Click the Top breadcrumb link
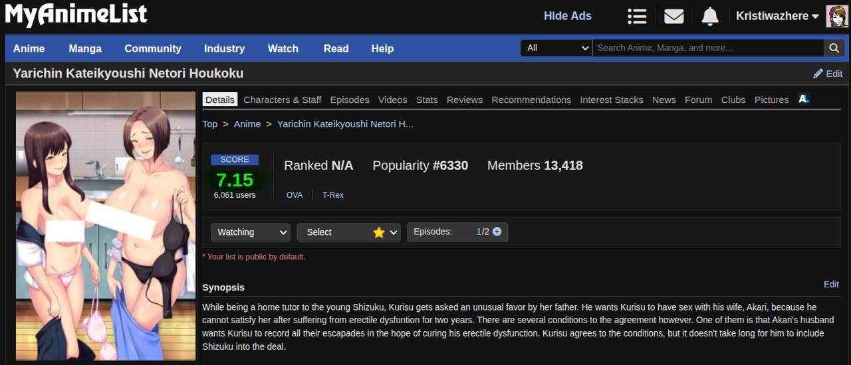 [x=210, y=124]
